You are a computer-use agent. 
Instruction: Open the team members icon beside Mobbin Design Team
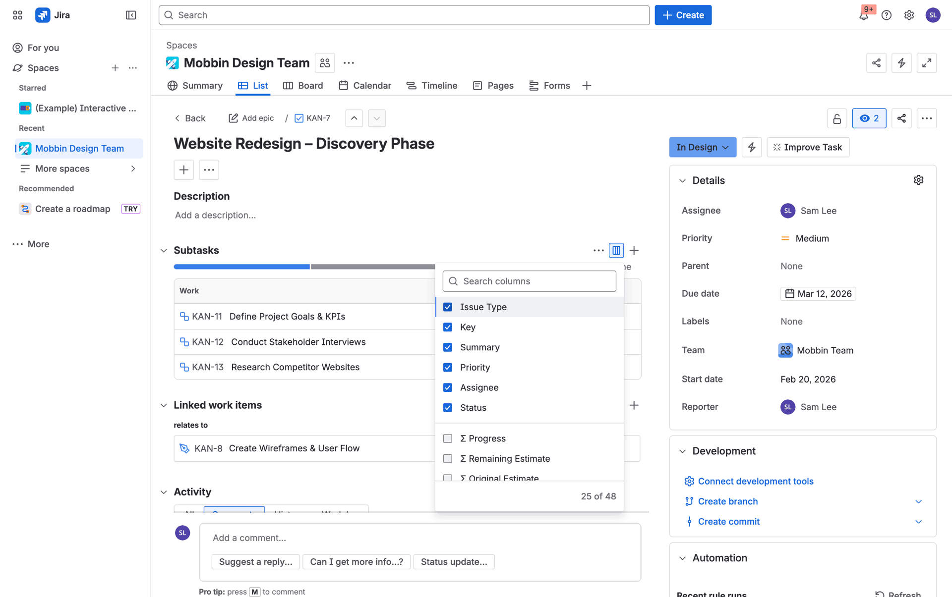click(325, 63)
